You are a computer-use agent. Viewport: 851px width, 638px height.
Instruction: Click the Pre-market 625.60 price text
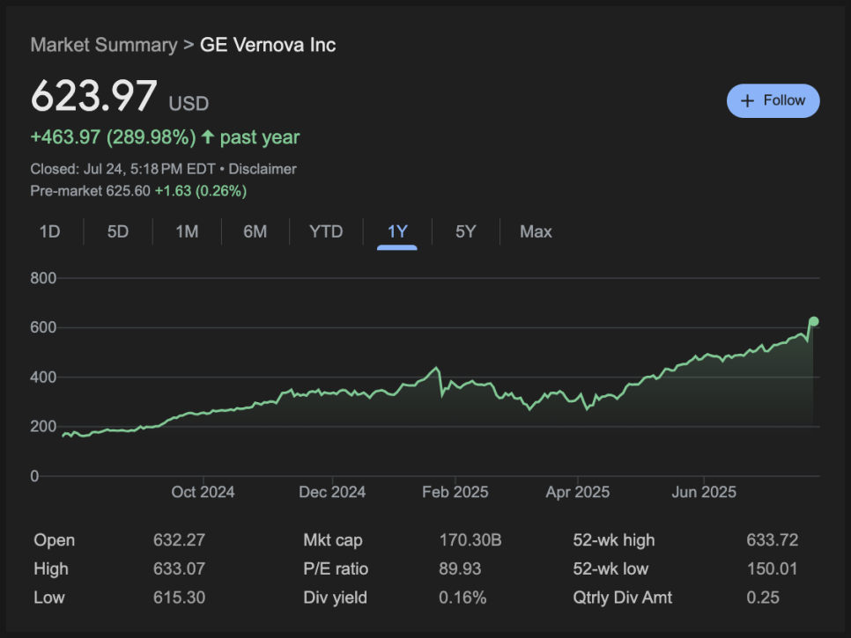click(90, 191)
